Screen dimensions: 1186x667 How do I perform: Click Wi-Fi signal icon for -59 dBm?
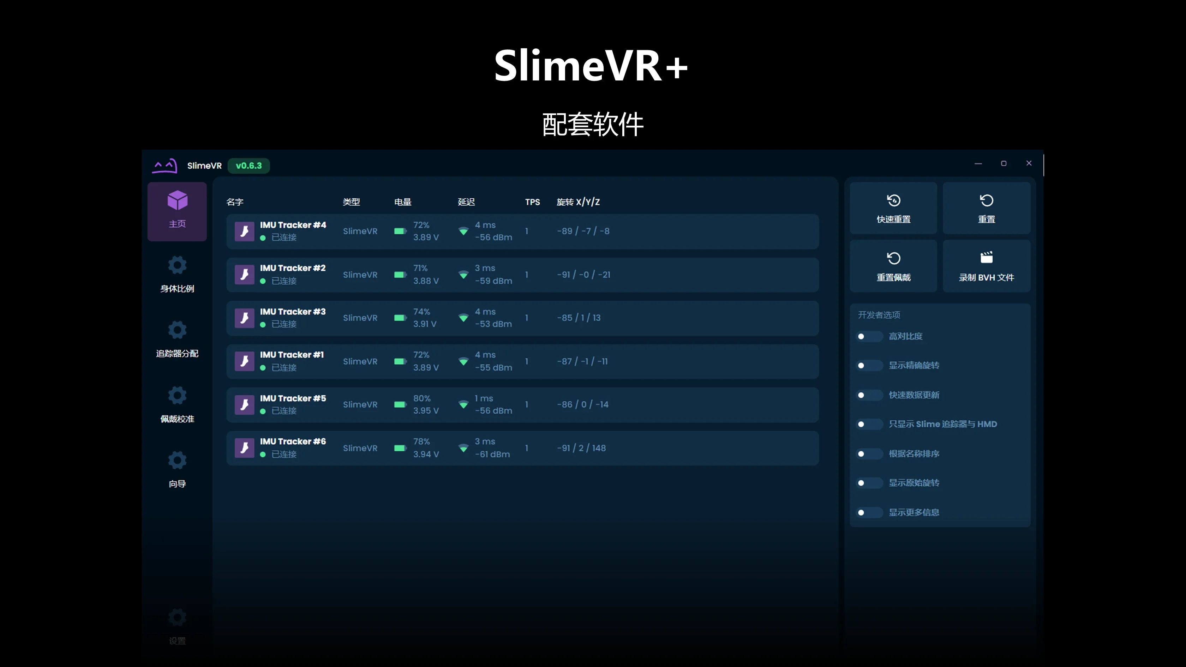pyautogui.click(x=463, y=275)
